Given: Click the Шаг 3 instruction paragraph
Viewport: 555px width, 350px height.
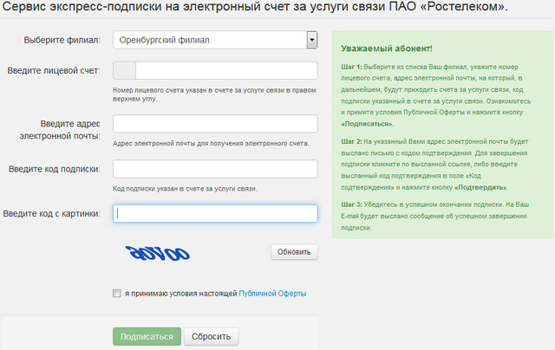Looking at the screenshot, I should [x=441, y=215].
